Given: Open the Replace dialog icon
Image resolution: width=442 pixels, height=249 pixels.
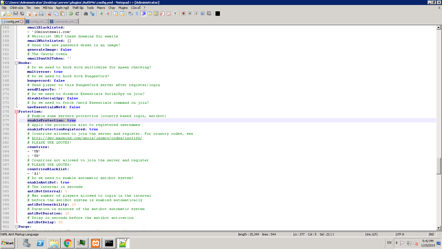Looking at the screenshot, I should click(92, 14).
